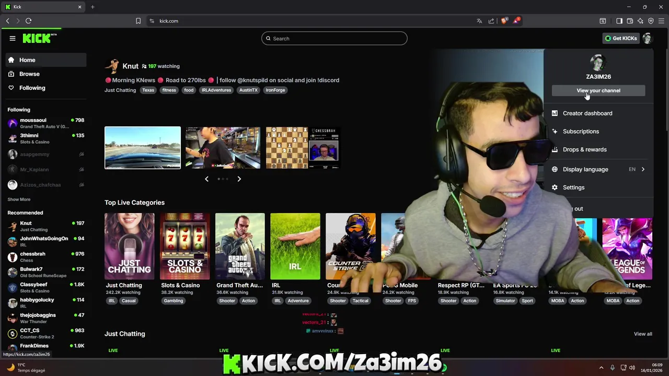Open the Slots & Casino category card

(184, 246)
